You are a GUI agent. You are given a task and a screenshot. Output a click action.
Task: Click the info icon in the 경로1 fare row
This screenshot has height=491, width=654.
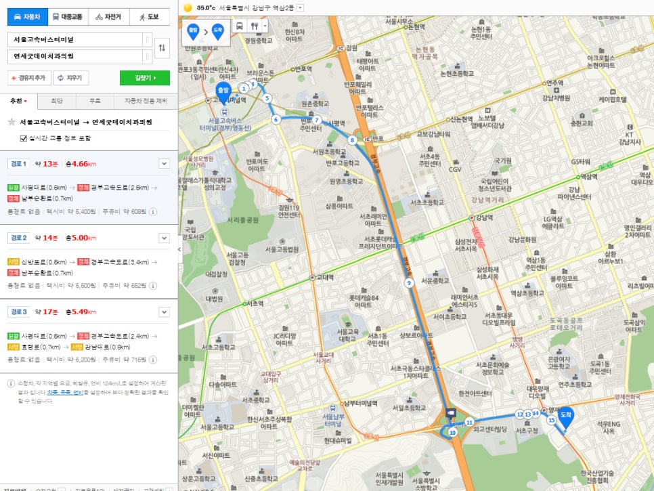click(153, 211)
